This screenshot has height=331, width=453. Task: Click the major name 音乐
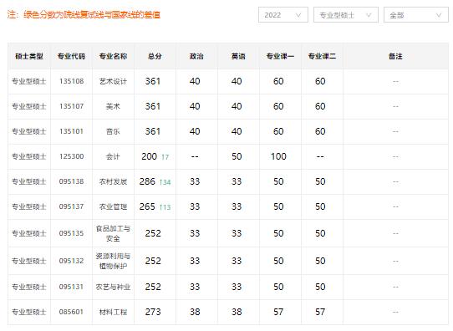113,132
